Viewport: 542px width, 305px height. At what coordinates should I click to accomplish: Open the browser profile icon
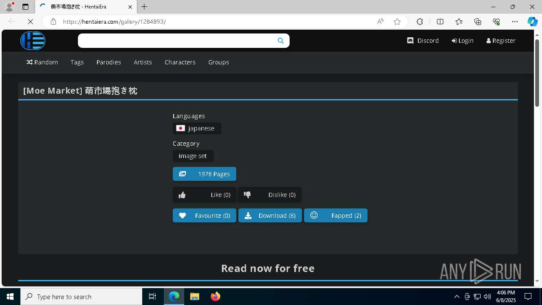click(9, 7)
